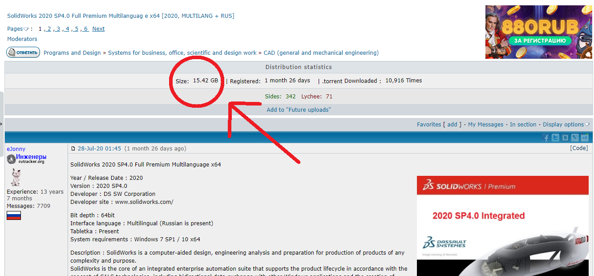Viewport: 594px width, 276px height.
Task: Click the Russian flag under eJonny's profile
Action: point(14,215)
